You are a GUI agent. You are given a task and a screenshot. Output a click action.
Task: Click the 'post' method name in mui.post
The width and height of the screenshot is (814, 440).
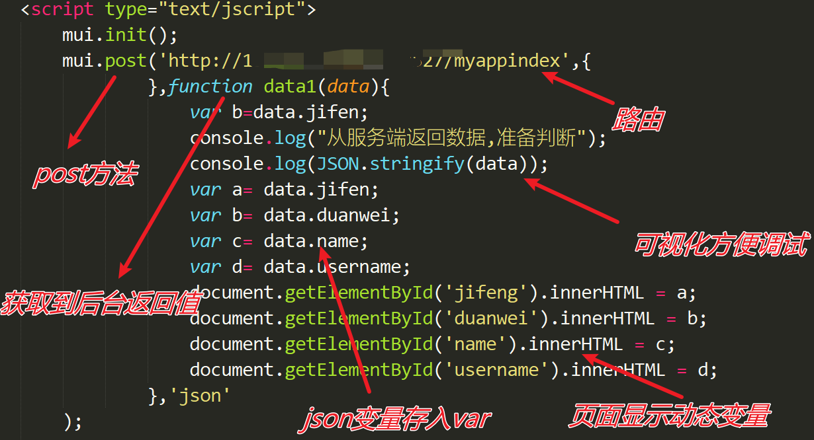(126, 61)
